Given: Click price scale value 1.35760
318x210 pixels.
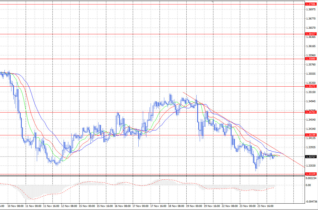Looking at the screenshot, I should 311,65.
